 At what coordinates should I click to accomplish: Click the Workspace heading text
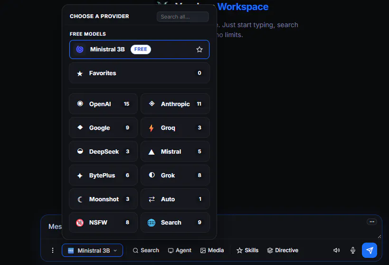(243, 7)
